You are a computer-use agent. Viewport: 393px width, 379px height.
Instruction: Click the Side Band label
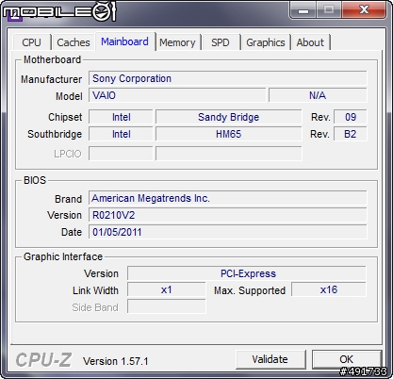coord(95,307)
